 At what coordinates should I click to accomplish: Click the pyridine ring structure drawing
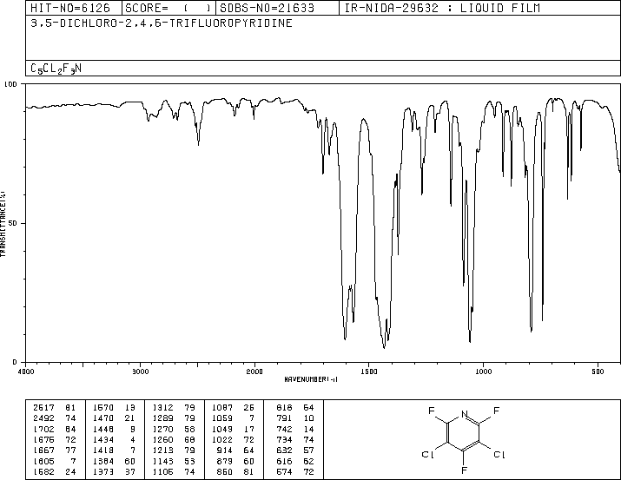click(x=464, y=440)
